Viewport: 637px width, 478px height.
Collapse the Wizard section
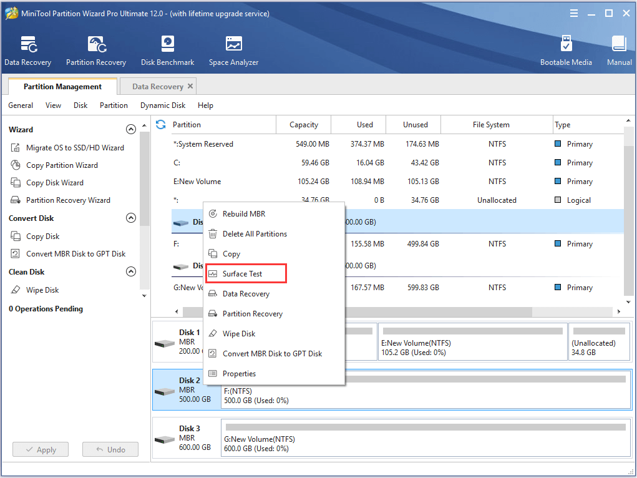[x=131, y=129]
